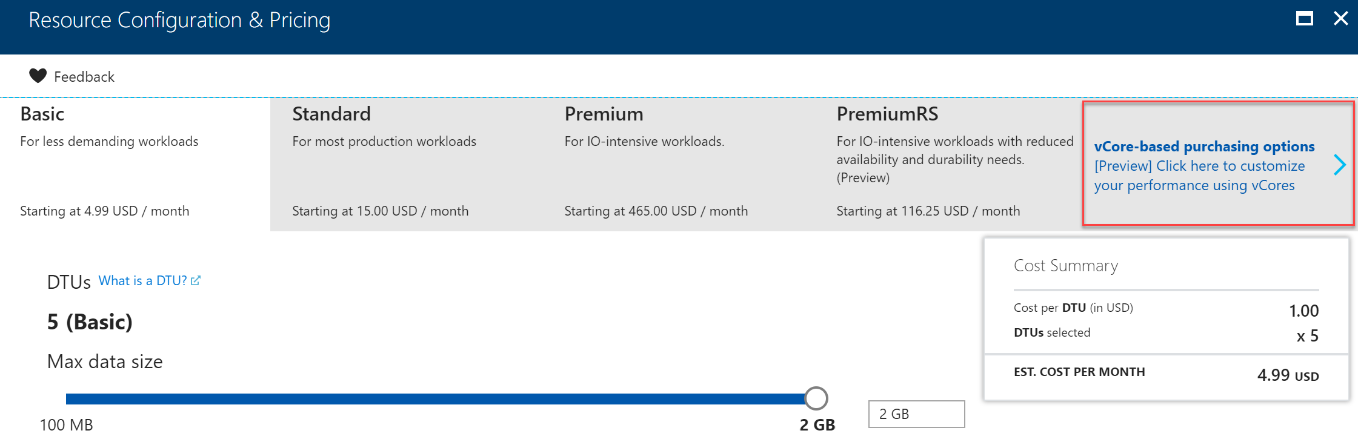This screenshot has width=1358, height=442.
Task: Click the middle of the data size slider track
Action: (436, 398)
